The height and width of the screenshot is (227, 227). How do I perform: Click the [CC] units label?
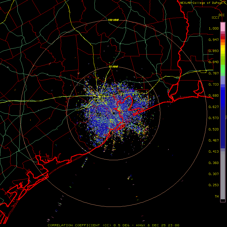[215, 17]
